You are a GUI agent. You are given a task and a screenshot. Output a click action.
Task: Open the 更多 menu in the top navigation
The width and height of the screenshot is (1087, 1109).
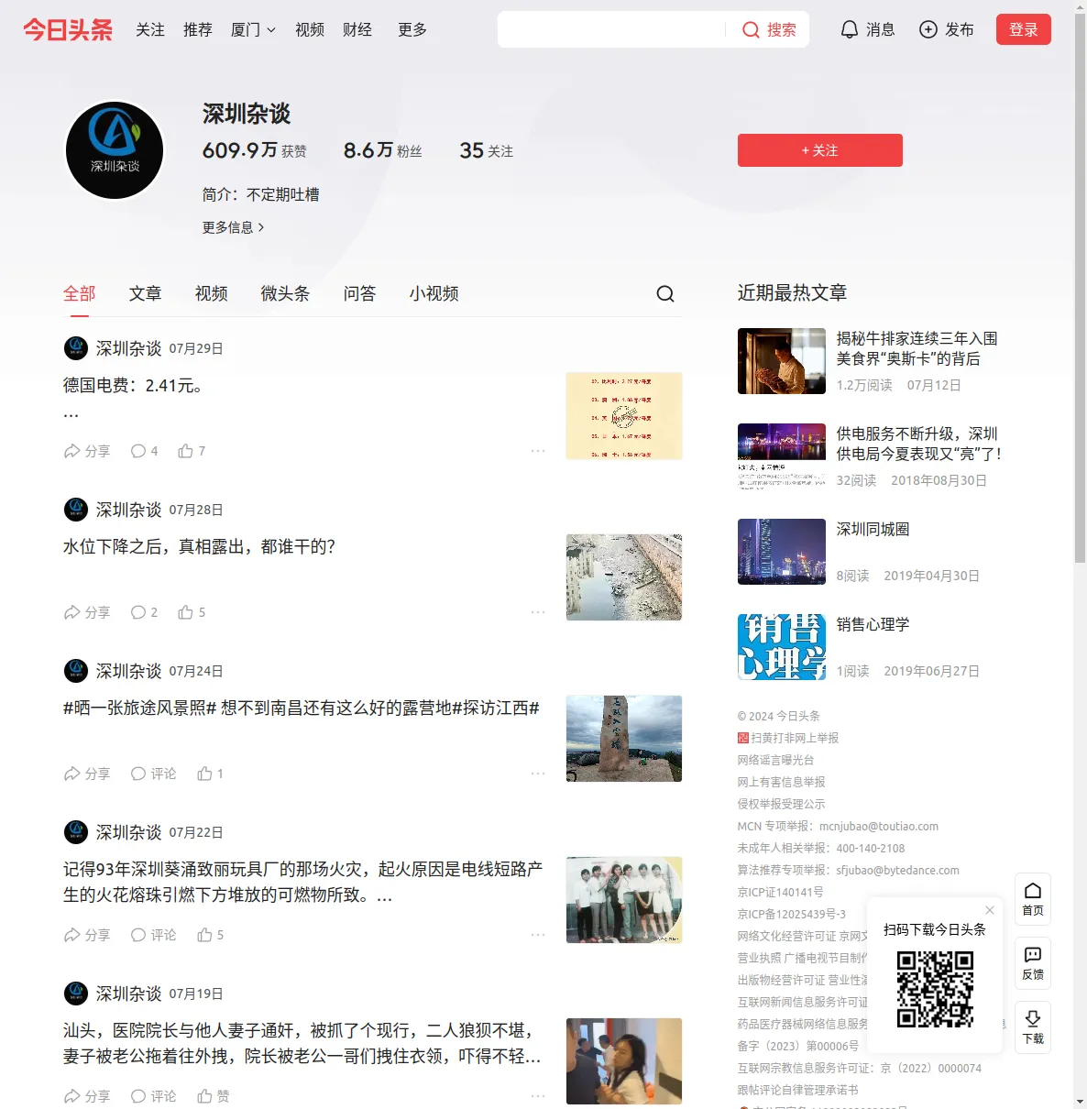coord(412,29)
